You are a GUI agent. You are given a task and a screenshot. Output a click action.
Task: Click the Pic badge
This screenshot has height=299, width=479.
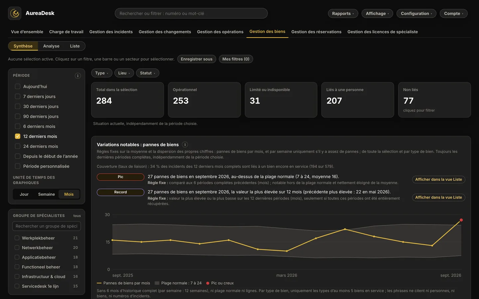(120, 177)
